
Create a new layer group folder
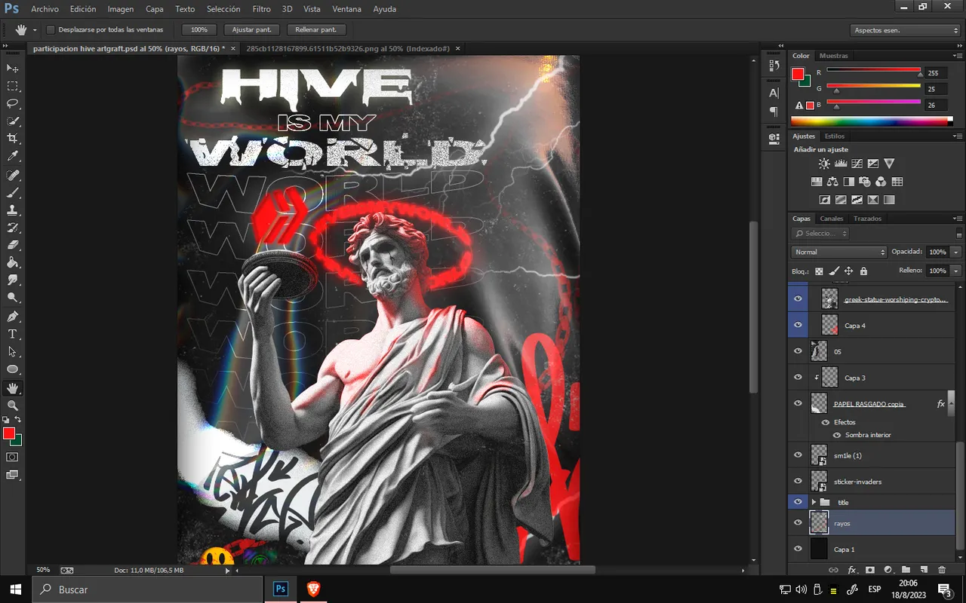(906, 570)
